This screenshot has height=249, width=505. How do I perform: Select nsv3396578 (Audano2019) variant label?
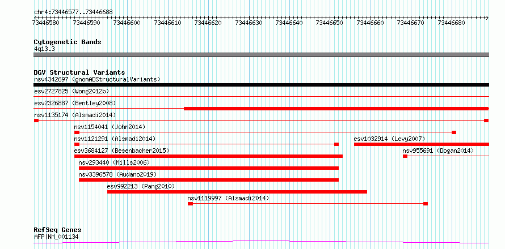(x=117, y=174)
